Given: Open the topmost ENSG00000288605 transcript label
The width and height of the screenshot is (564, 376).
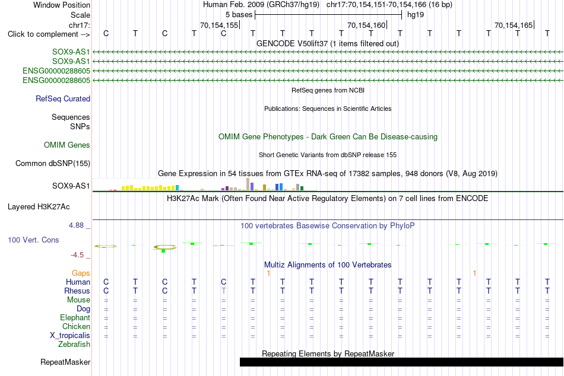Looking at the screenshot, I should [56, 71].
